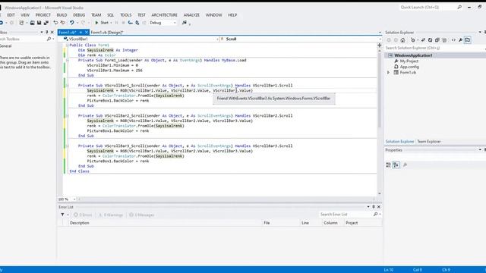Click the wrench Properties icon in Solution Explorer toolbar
This screenshot has height=273, width=486.
pos(461,40)
